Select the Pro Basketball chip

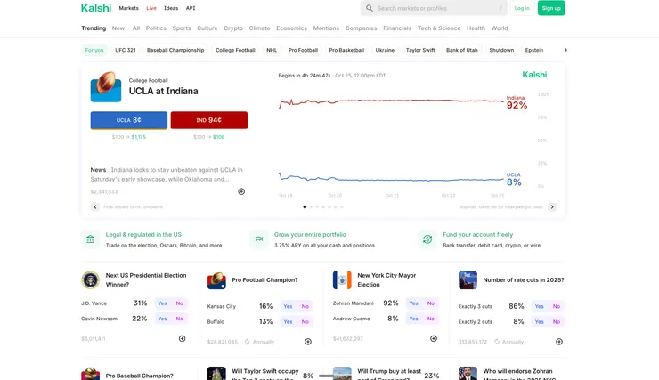click(346, 50)
